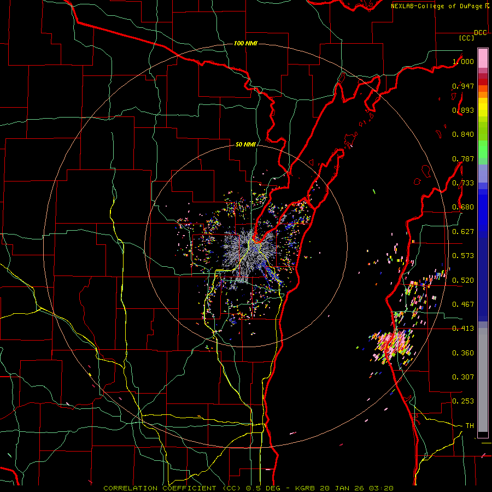Screen dimensions: 492x492
Task: Click the 0.360 scale value
Action: pos(463,353)
